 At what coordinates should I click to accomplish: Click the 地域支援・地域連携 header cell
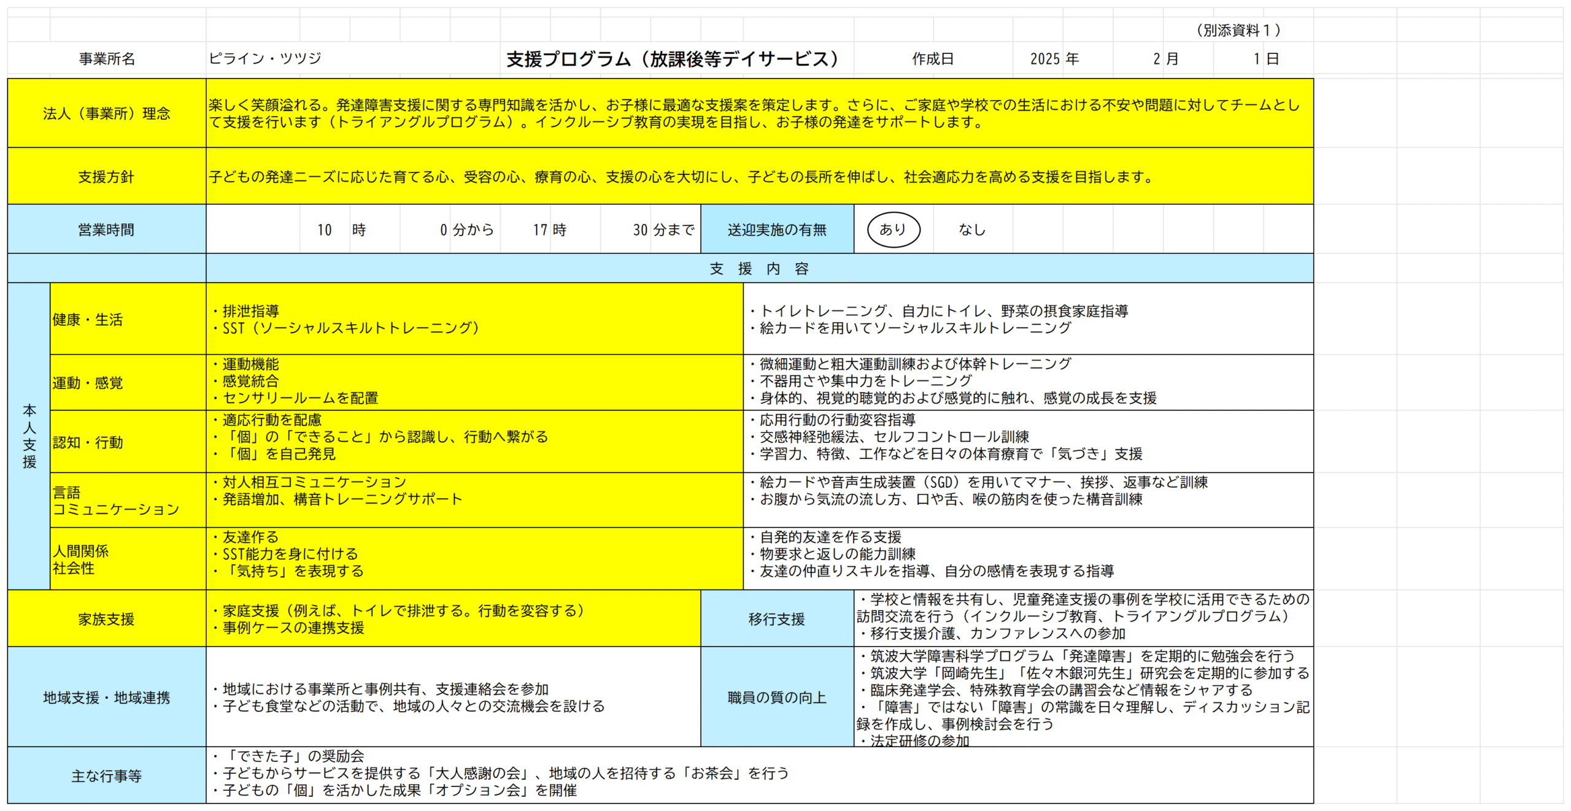[x=107, y=697]
